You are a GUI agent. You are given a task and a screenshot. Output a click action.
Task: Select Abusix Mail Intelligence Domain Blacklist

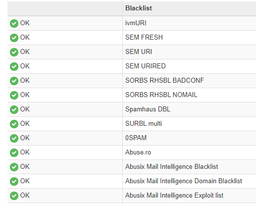pos(184,181)
